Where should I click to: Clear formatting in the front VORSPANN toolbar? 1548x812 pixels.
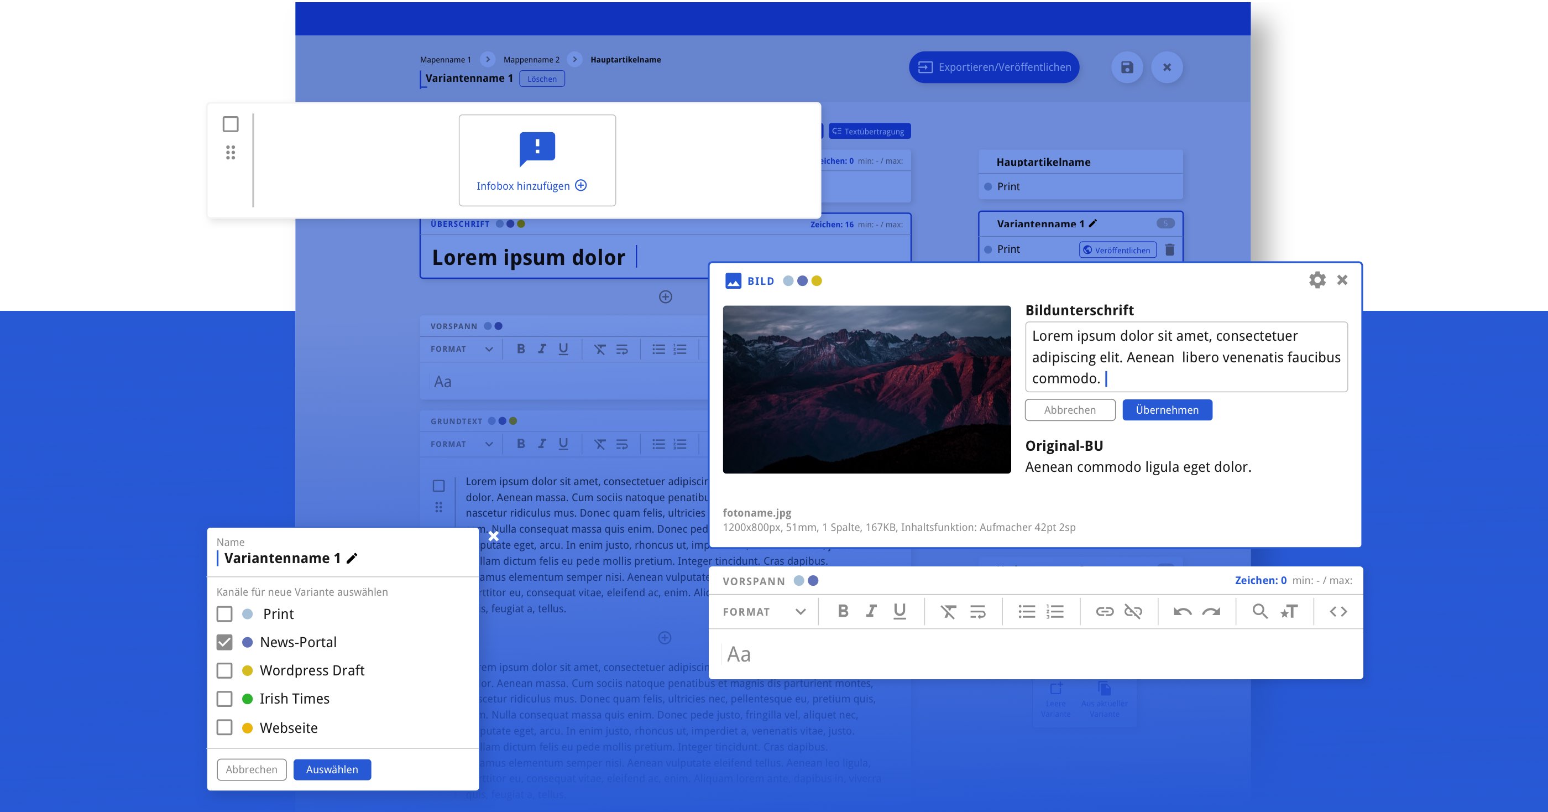(x=948, y=612)
